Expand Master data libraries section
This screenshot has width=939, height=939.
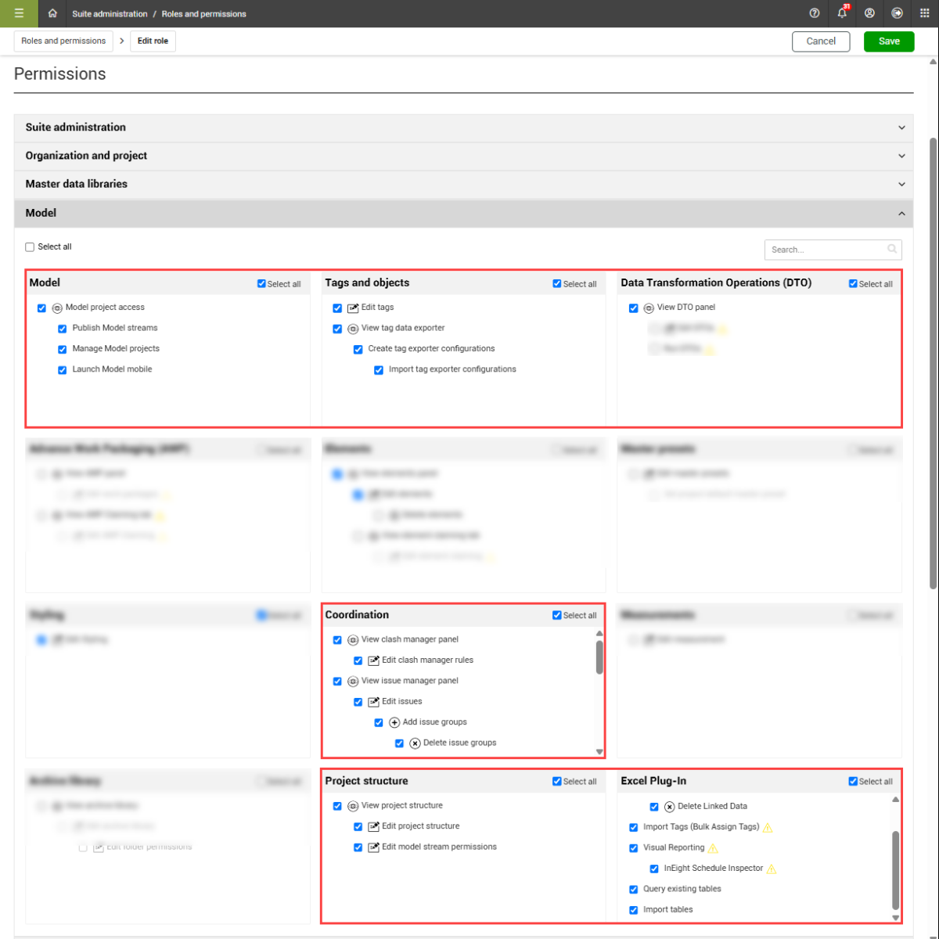(x=463, y=184)
